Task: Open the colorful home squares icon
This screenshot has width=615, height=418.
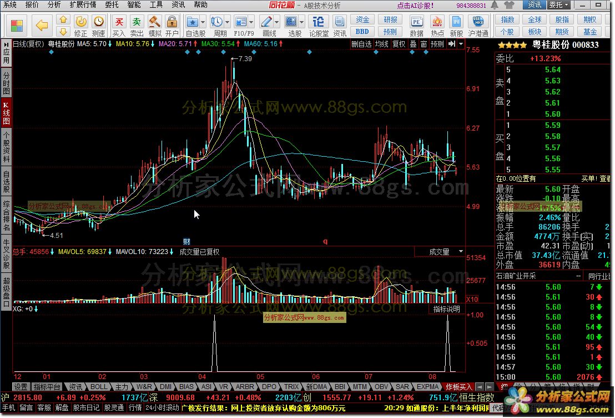Action: coord(17,26)
